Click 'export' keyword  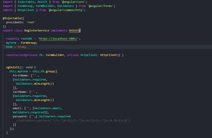point(8,31)
